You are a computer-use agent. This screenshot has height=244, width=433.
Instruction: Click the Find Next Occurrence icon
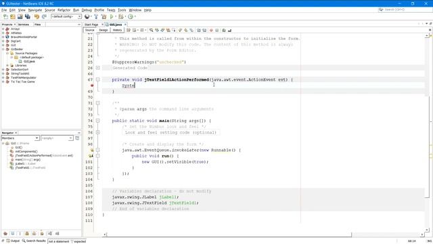tap(162, 30)
